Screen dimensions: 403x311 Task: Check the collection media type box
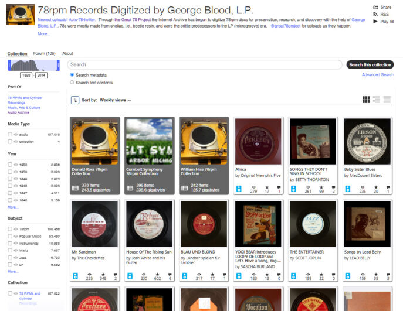[x=10, y=141]
